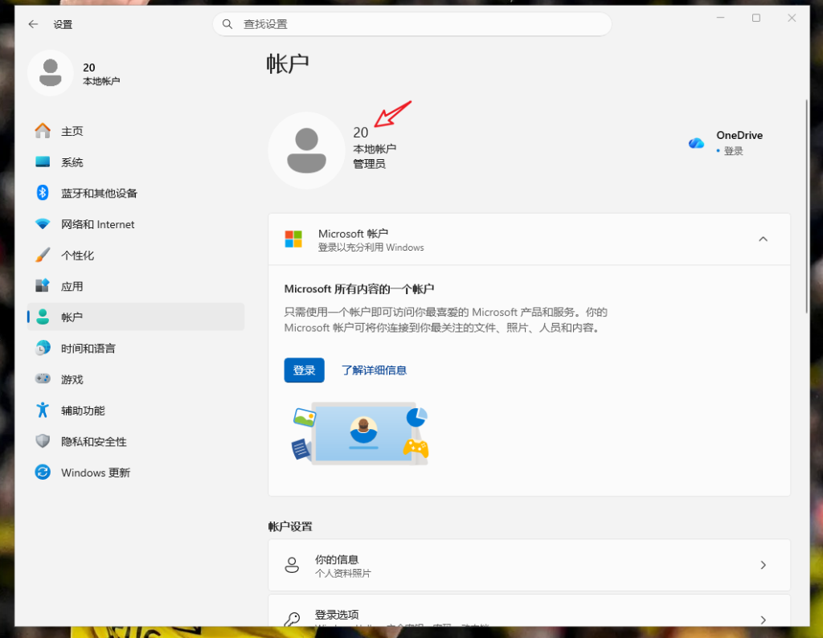The height and width of the screenshot is (638, 823).
Task: Click the 帐户设置 section heading
Action: point(290,527)
